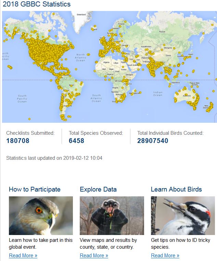Screen dimensions: 217x261
Task: Click the birdwatcher with binoculars photo
Action: tap(112, 216)
